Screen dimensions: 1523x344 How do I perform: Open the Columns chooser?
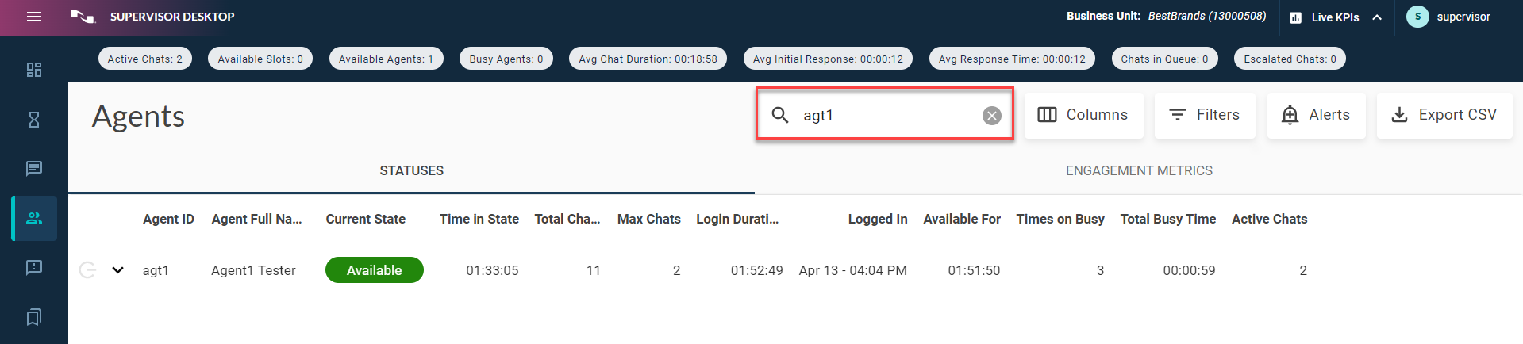(1083, 115)
